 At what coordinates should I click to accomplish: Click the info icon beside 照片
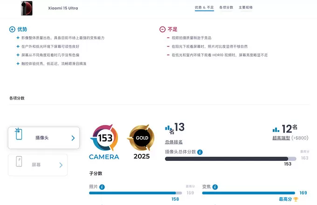[102, 187]
